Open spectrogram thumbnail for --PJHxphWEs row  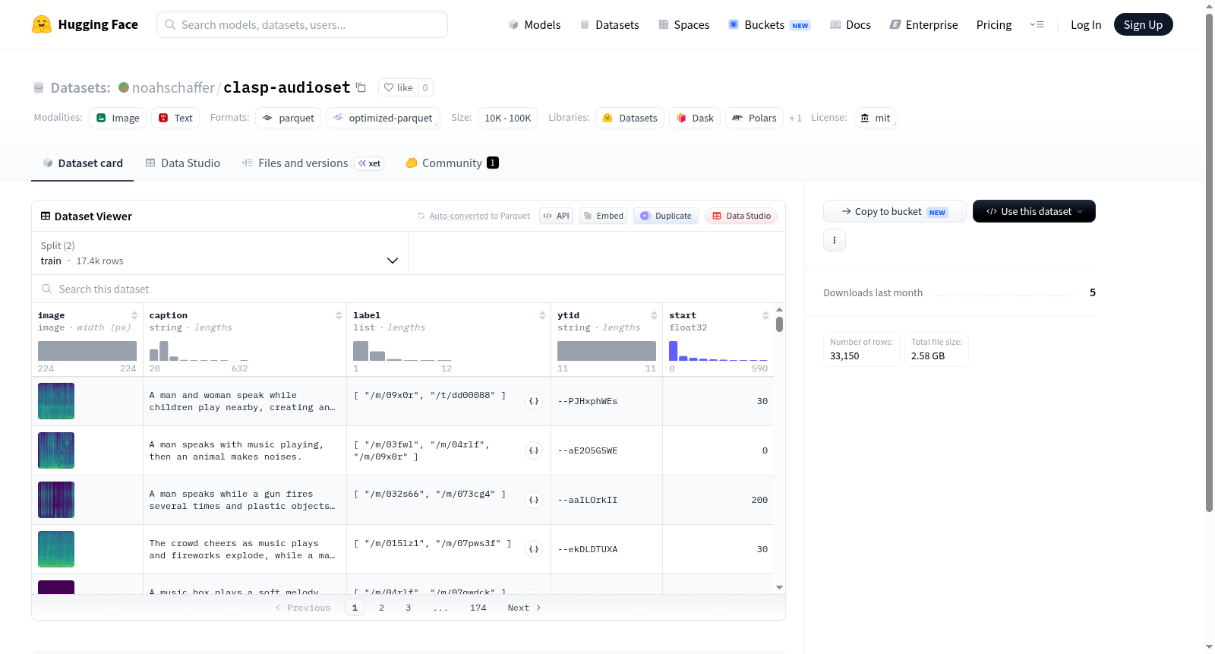coord(56,401)
